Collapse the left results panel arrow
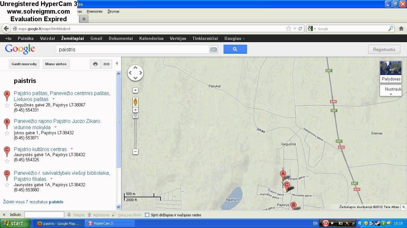Screen dimensions: 407x228 117,64
